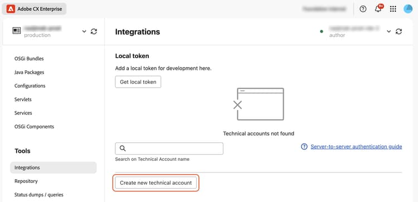Click the Technical accounts not found illustration
418x202 pixels.
point(258,104)
